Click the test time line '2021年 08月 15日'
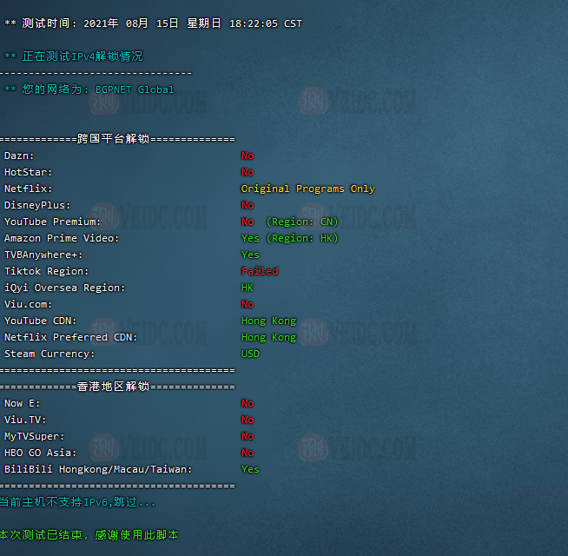Screen dimensions: 568x556 click(x=131, y=23)
